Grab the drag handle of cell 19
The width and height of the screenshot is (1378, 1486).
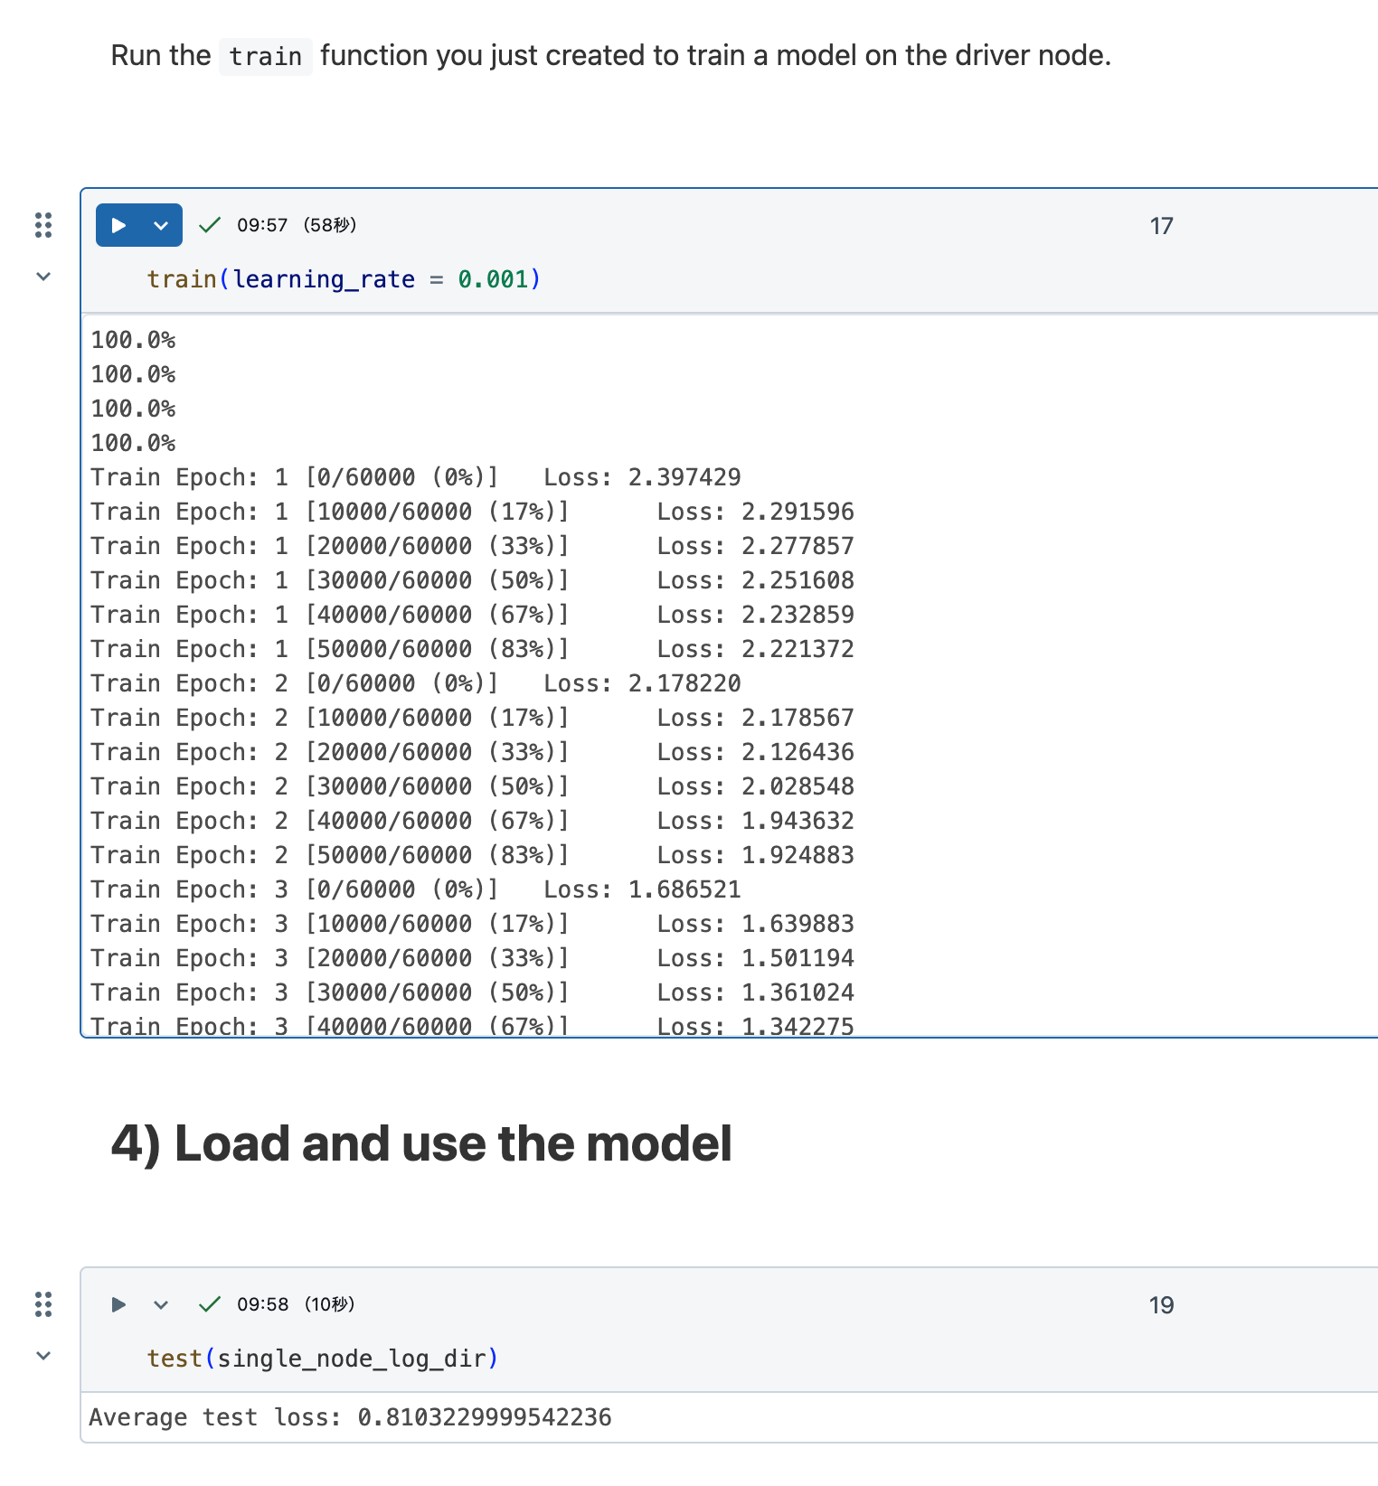coord(43,1304)
